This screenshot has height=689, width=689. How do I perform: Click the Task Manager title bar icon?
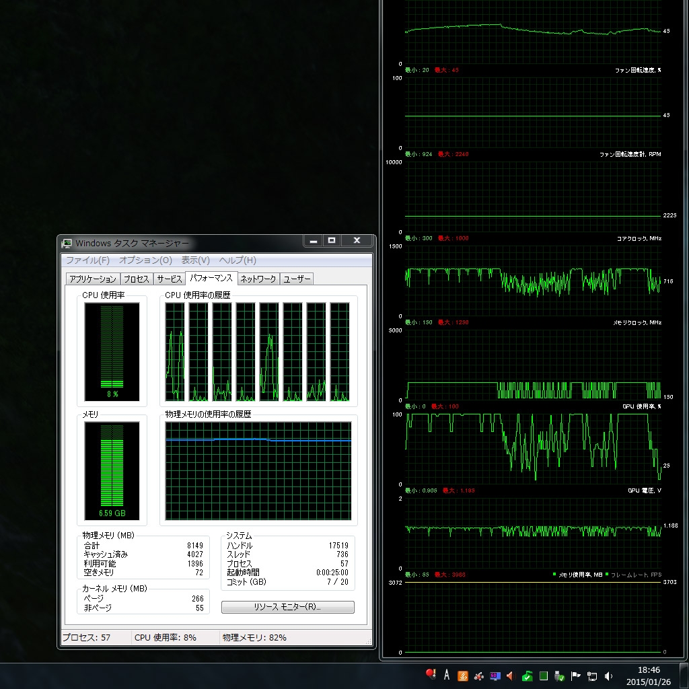pos(67,243)
